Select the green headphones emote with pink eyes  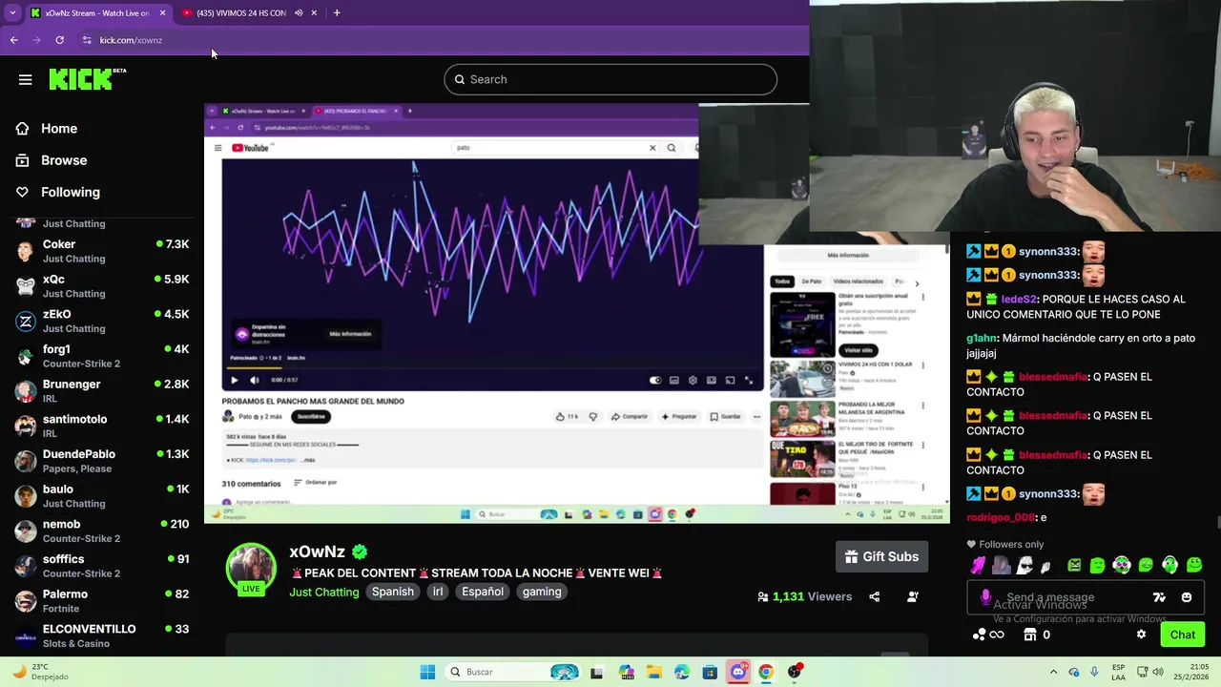1122,565
